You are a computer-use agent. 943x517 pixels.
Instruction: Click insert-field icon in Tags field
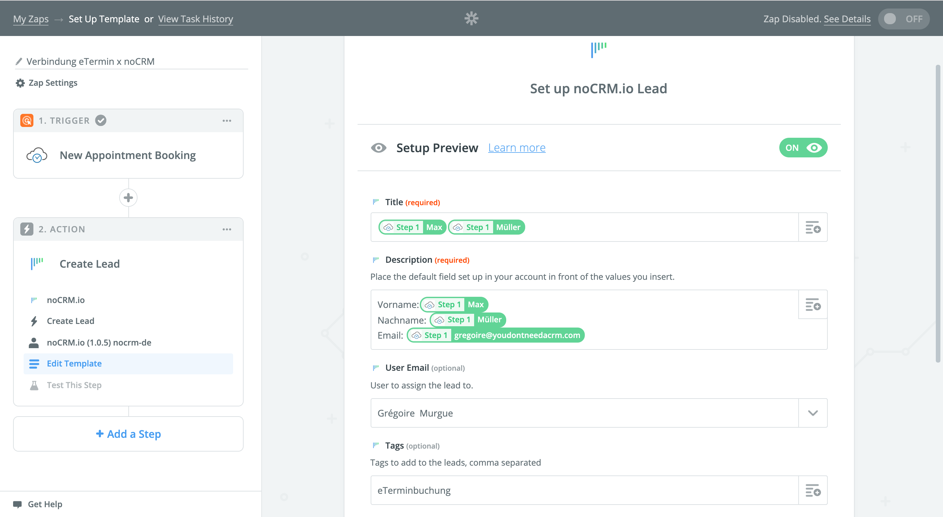pyautogui.click(x=813, y=490)
